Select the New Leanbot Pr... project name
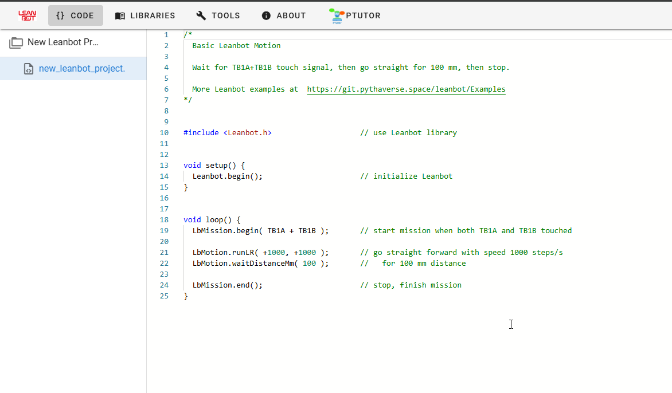 pyautogui.click(x=63, y=42)
